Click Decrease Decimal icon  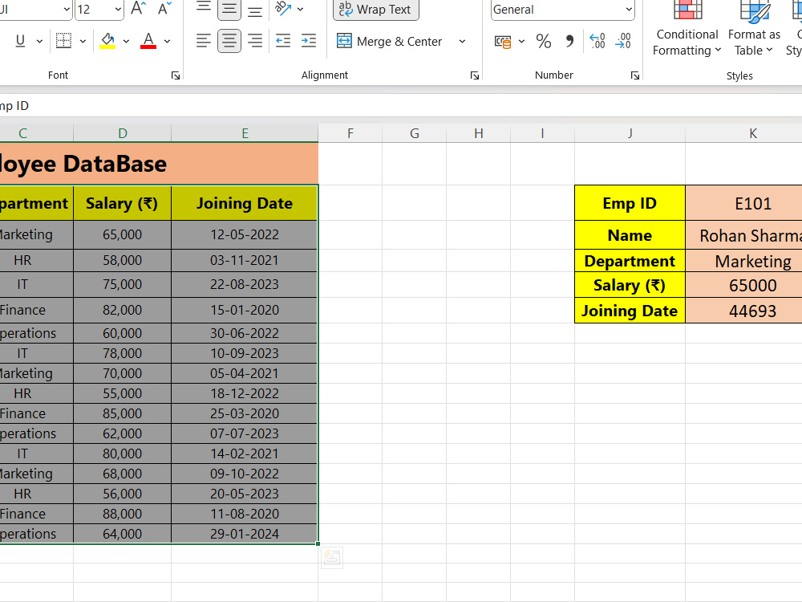point(623,42)
